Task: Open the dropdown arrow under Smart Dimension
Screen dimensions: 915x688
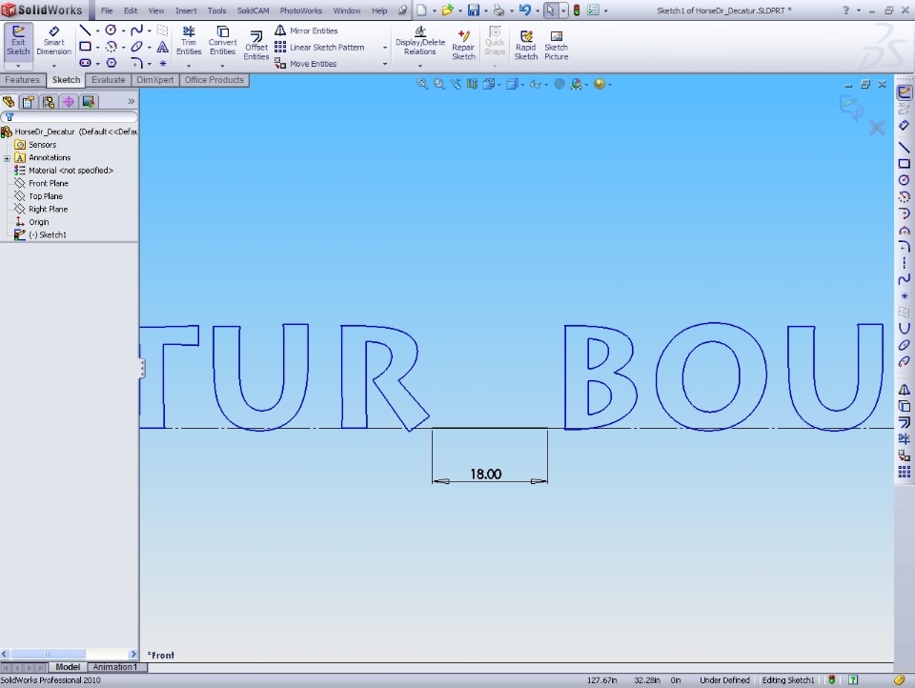Action: 53,66
